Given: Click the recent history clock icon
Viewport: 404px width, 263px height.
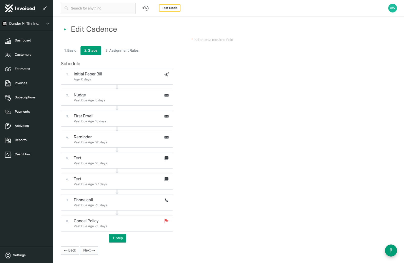Looking at the screenshot, I should click(145, 8).
